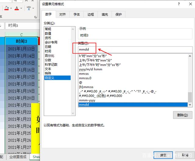Click format list scroll up arrow
This screenshot has height=161, width=195.
tap(190, 56)
